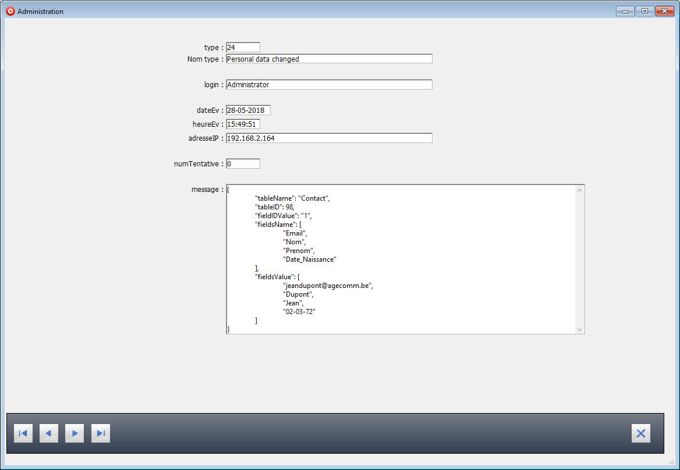
Task: Go to the next record
Action: coord(75,433)
